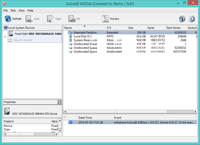The image size is (200, 145).
Task: Select the Extended Partition row
Action: (x=132, y=32)
